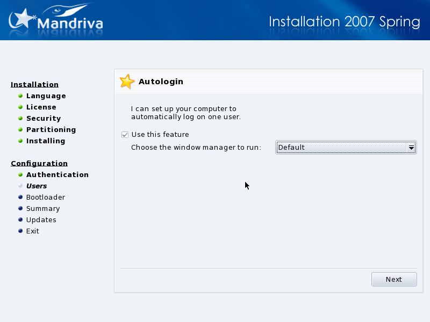The height and width of the screenshot is (322, 430).
Task: Click the Updates step label
Action: (x=41, y=219)
